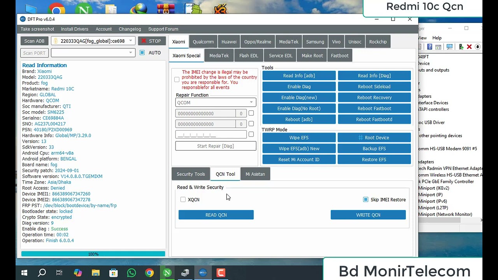Click the WRITE QCN button
This screenshot has width=498, height=280.
pos(368,215)
